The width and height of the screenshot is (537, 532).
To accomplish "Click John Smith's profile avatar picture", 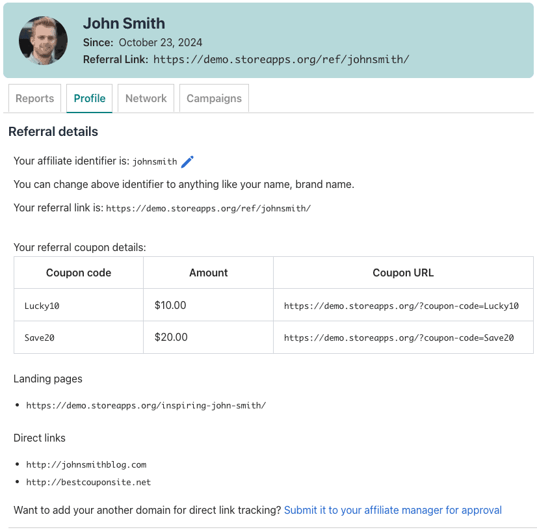I will point(43,40).
